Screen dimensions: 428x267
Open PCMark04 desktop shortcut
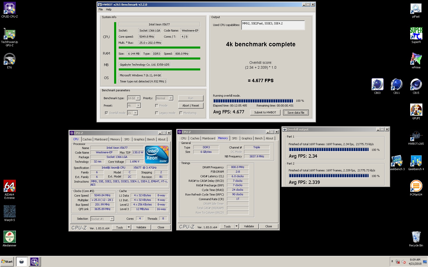[416, 188]
